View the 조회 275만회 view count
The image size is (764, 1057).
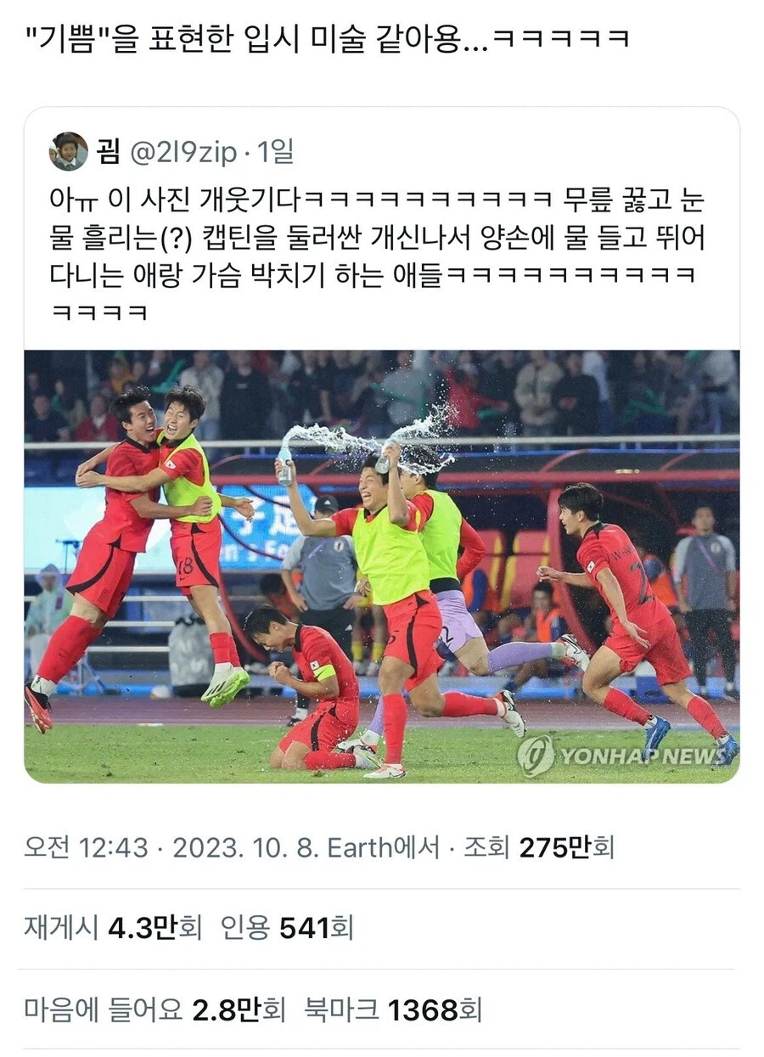coord(538,847)
